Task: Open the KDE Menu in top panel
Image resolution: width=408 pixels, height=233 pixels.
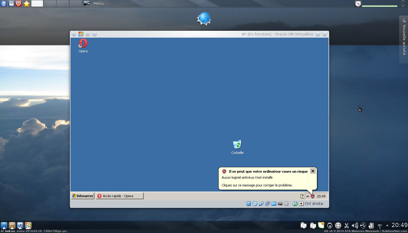Action: pos(98,4)
